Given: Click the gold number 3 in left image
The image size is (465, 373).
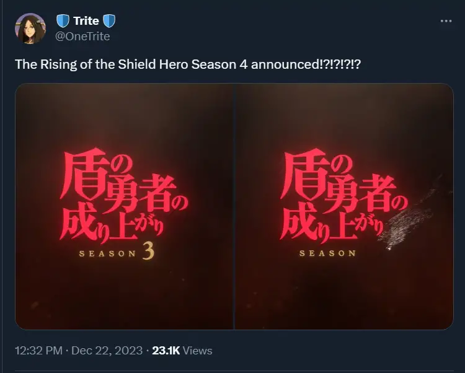Looking at the screenshot, I should (148, 250).
